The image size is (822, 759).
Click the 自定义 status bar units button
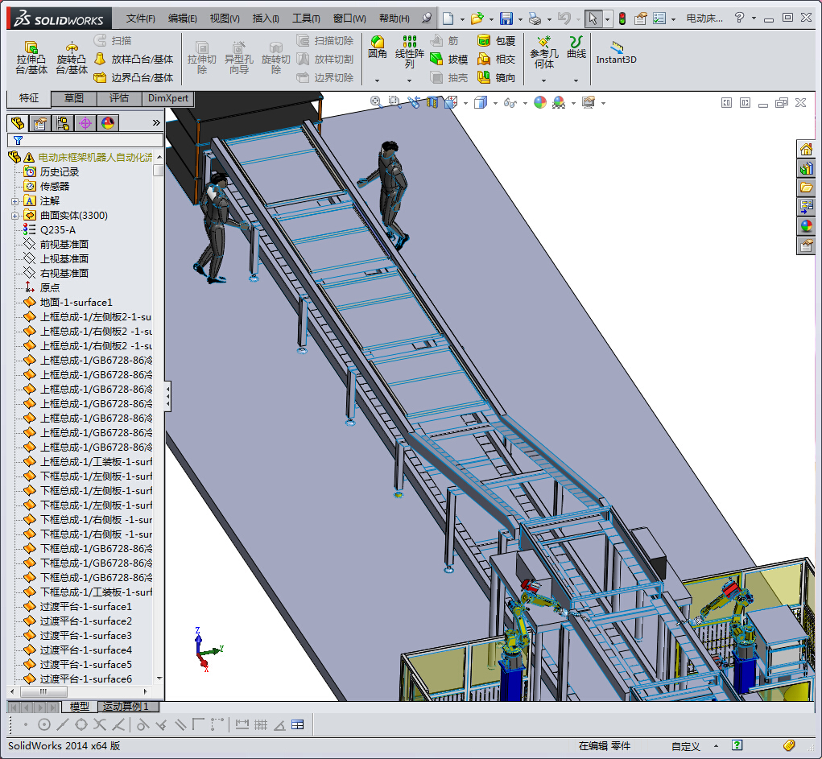tap(686, 746)
